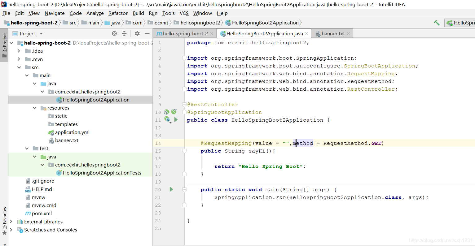The width and height of the screenshot is (475, 246).
Task: Open the Favorites tool window star
Action: (x=4, y=233)
